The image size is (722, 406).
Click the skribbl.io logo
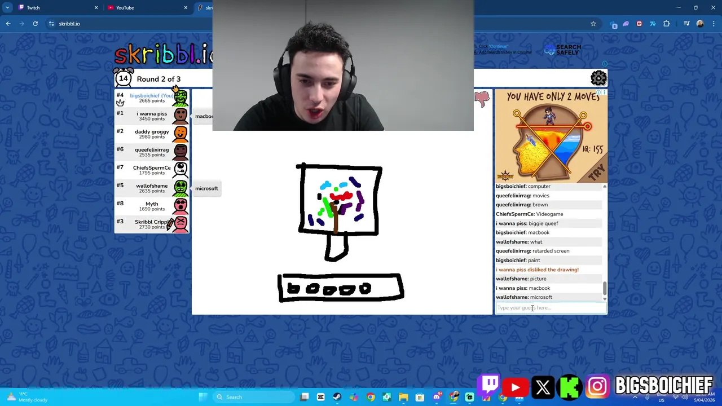(164, 55)
